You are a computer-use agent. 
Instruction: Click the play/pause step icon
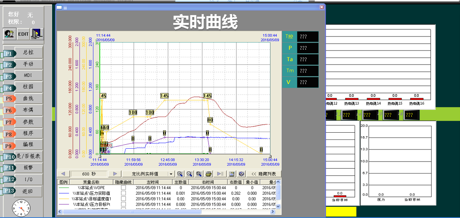(x=221, y=174)
